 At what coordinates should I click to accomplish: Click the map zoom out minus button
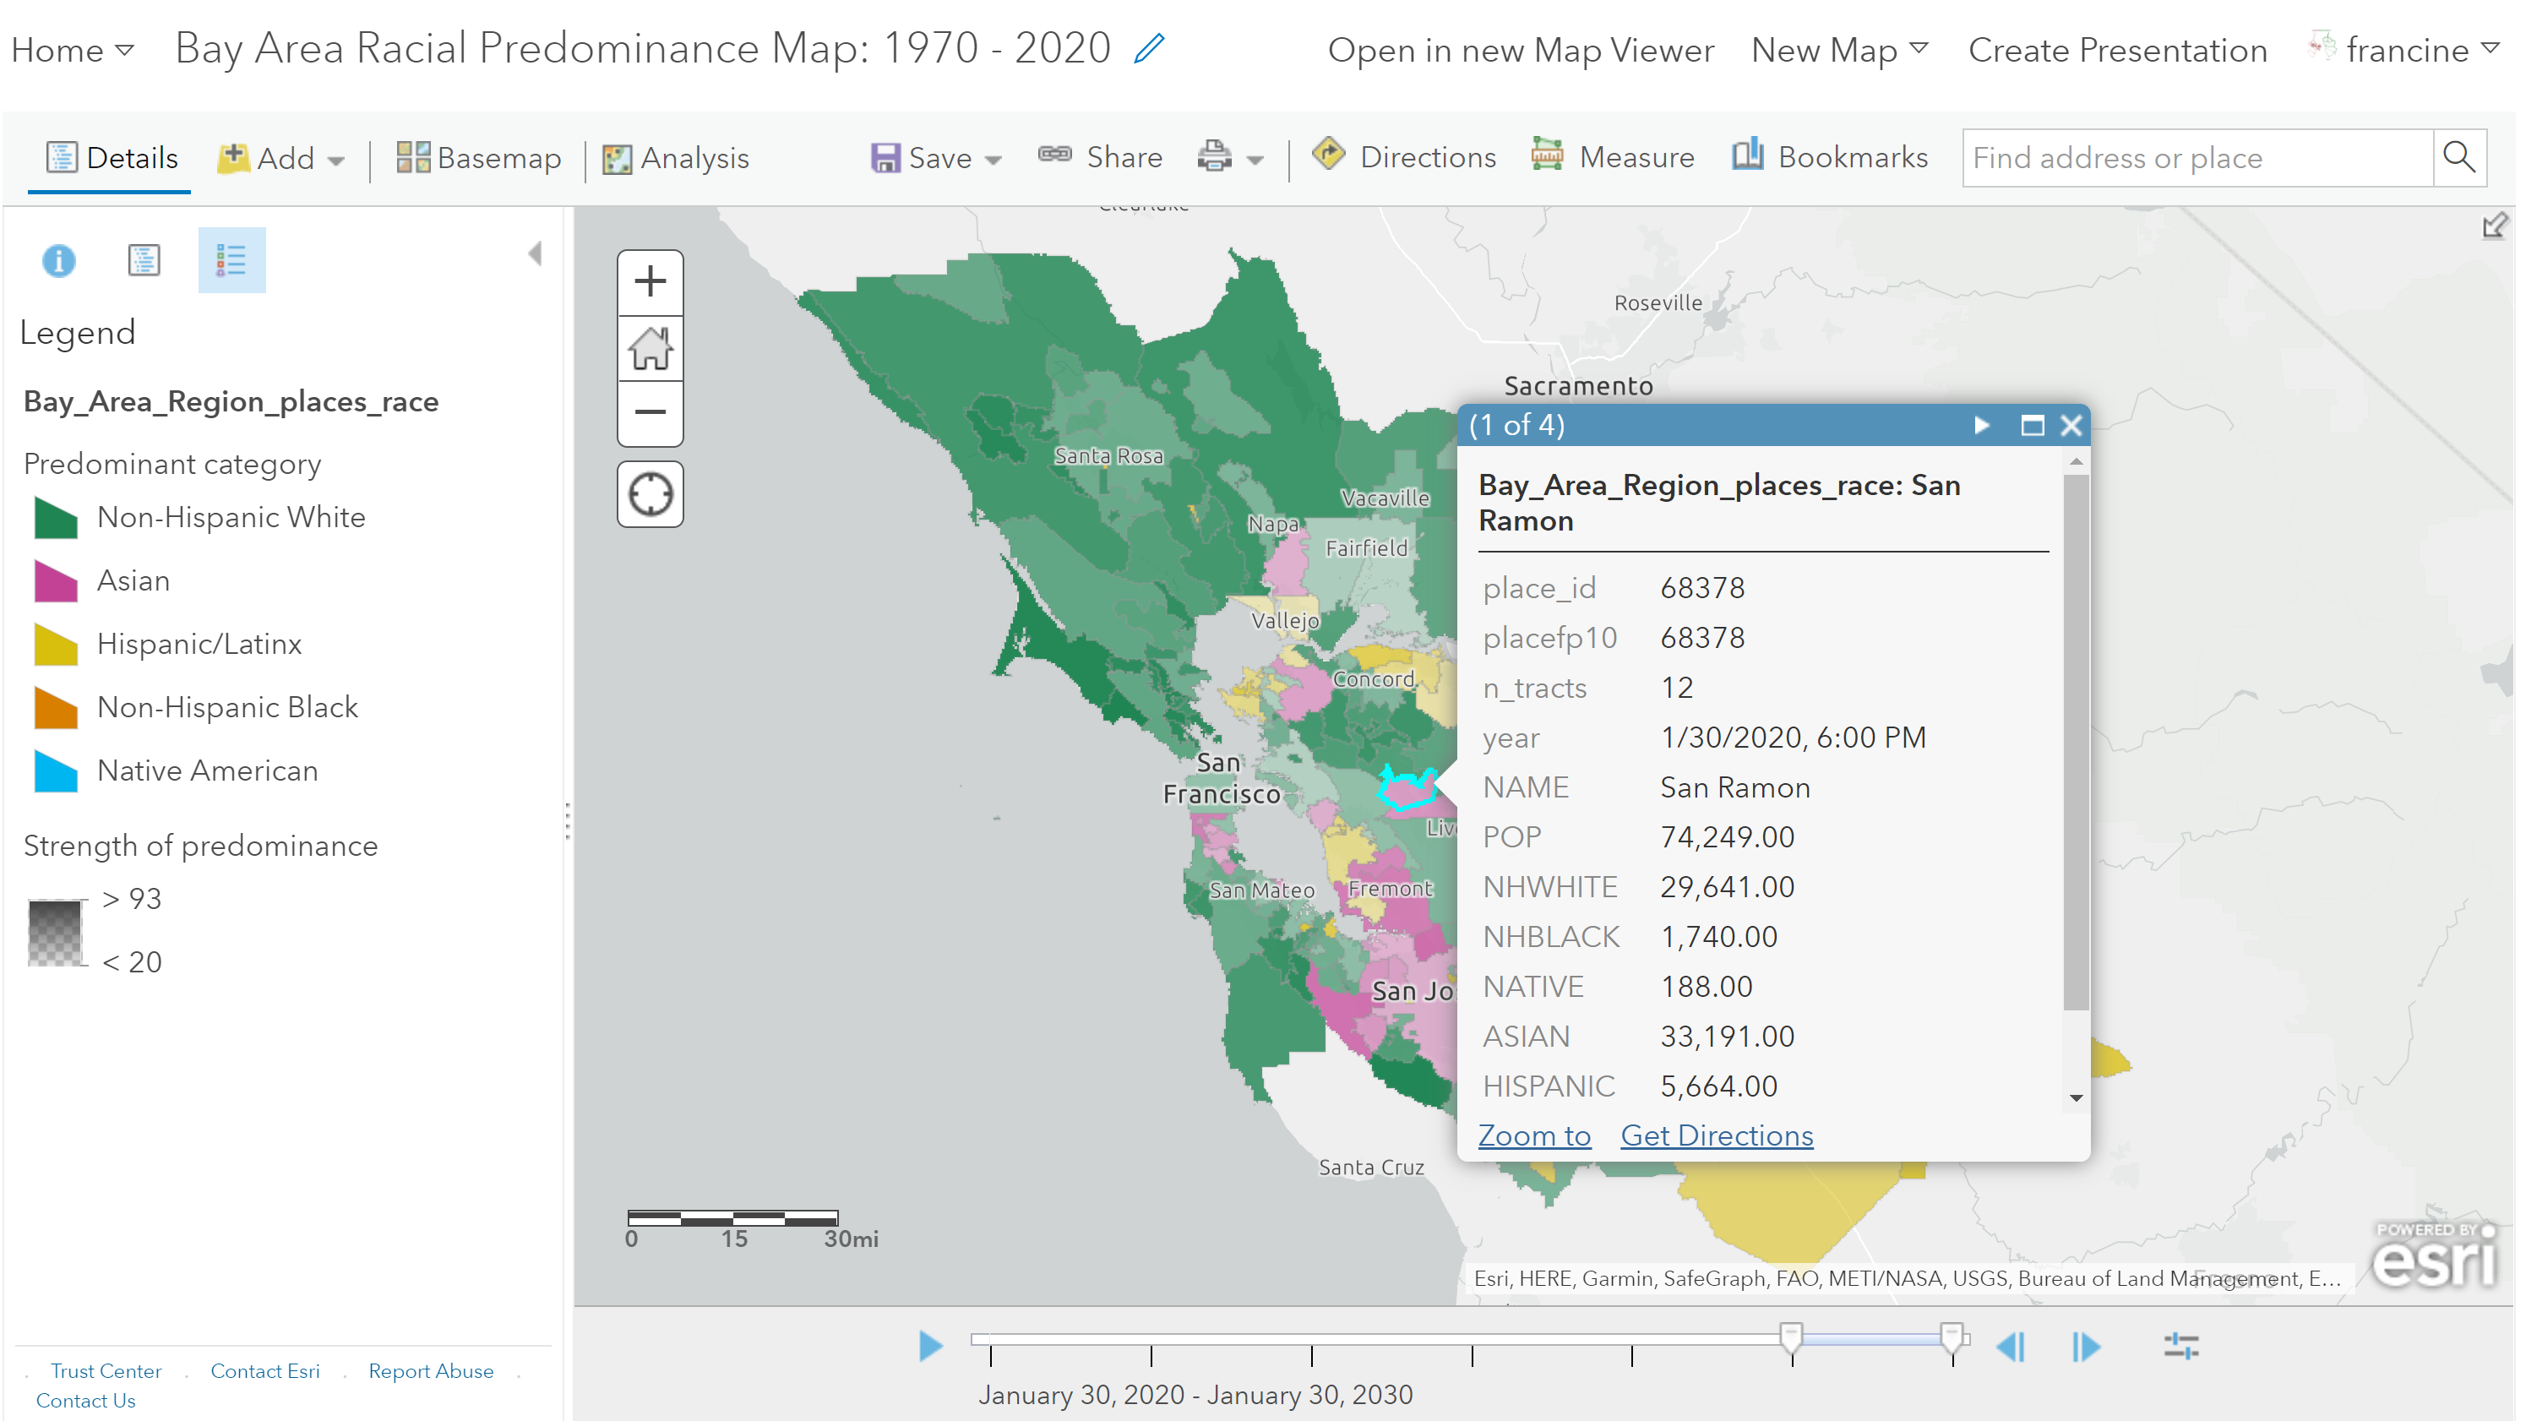tap(649, 412)
